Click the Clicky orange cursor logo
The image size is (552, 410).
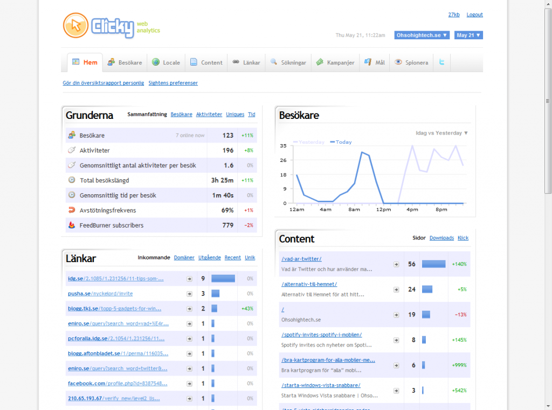pos(75,25)
